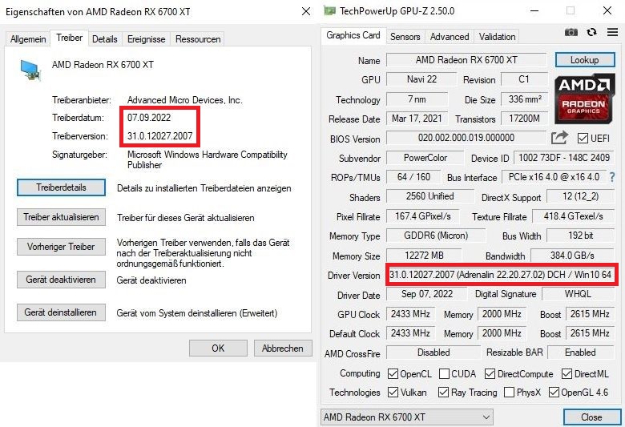Click the Bus Interface field PCIe x16 4.0
Screen dimensions: 625x427
(554, 176)
